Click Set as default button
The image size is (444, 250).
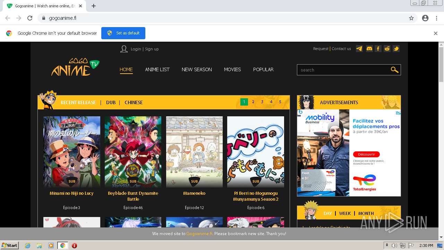coord(123,33)
